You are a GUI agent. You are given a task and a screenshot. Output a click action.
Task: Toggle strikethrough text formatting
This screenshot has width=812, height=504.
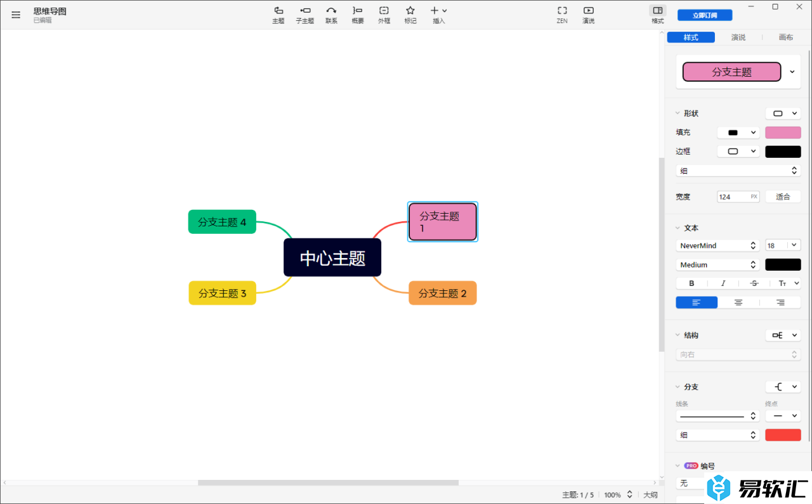(754, 283)
